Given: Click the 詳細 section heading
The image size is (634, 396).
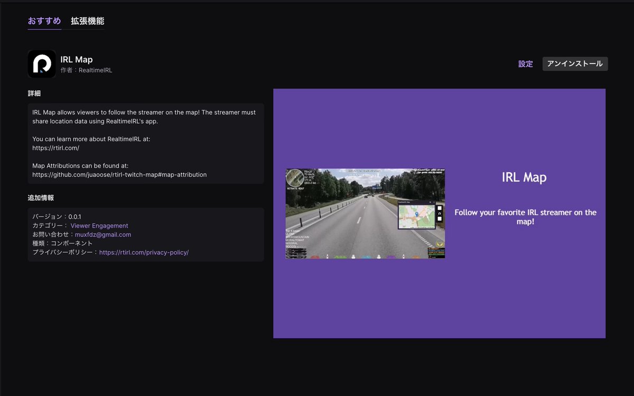Looking at the screenshot, I should pos(34,94).
